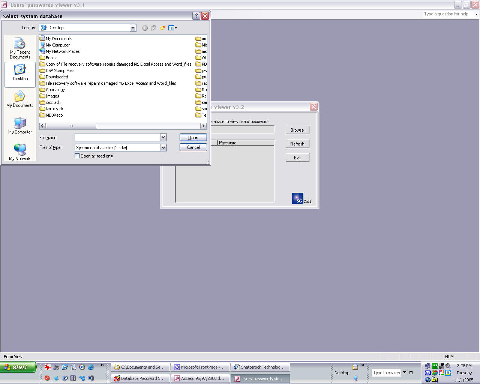Select My Recent Documents in places bar
This screenshot has height=384, width=480.
(20, 48)
